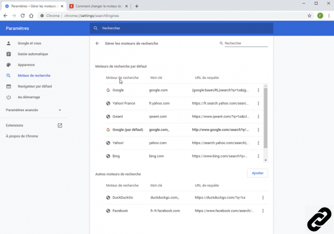Click the globe icon beside Qwant
The image size is (334, 234).
[x=108, y=116]
